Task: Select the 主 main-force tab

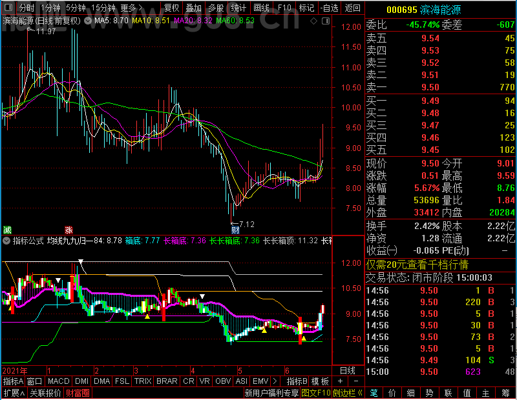Action: 486,393
